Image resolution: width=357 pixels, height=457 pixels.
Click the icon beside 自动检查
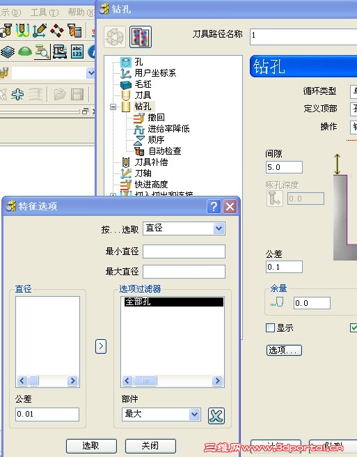click(x=139, y=151)
